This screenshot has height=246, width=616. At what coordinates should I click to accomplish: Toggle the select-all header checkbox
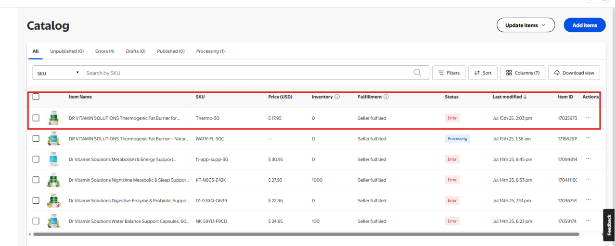(36, 97)
